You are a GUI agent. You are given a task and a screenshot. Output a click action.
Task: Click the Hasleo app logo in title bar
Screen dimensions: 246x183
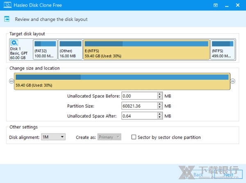[x=6, y=5]
